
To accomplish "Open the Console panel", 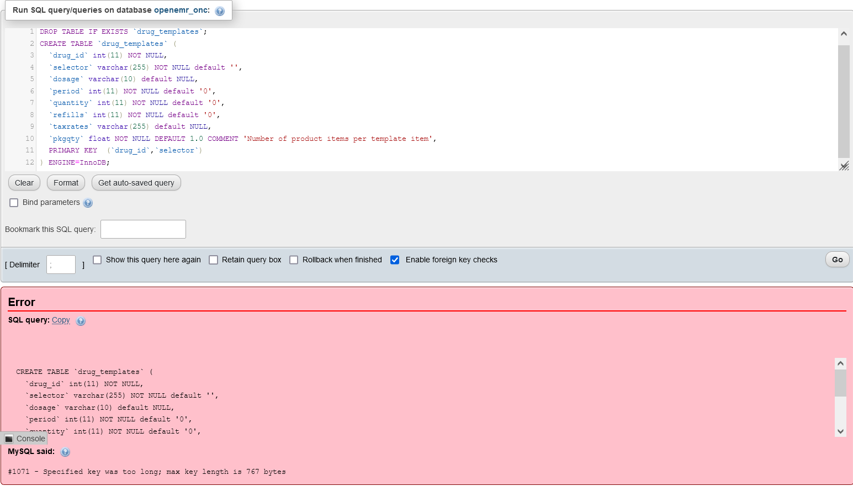I will pos(25,438).
